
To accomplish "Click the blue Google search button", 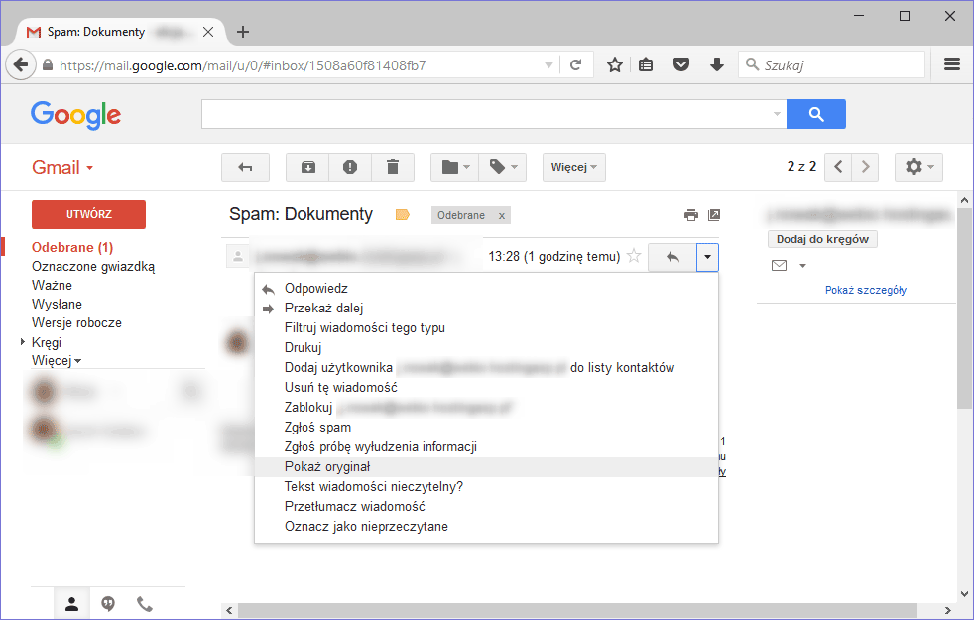I will tap(816, 114).
